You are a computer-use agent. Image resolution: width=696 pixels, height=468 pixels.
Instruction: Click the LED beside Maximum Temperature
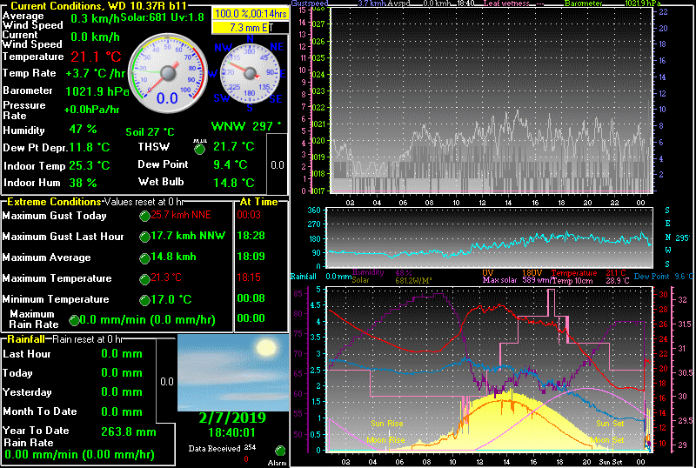coord(144,279)
